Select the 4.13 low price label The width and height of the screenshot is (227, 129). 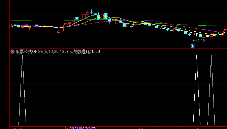[x=201, y=41]
